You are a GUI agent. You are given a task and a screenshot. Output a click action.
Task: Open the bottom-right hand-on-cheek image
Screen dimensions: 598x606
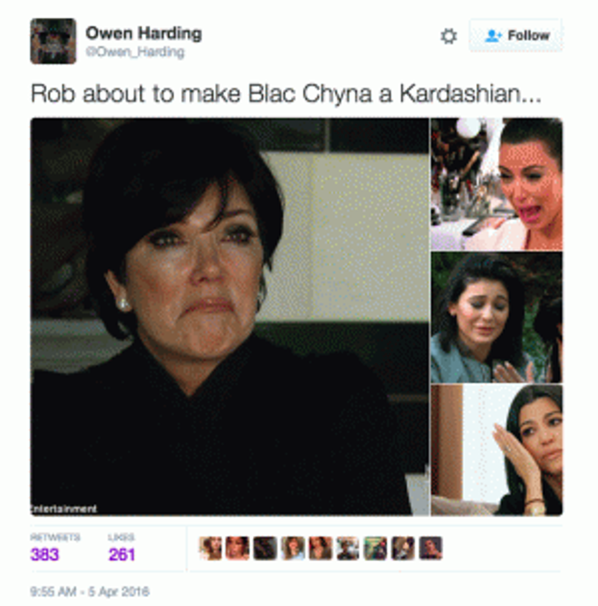coord(497,450)
